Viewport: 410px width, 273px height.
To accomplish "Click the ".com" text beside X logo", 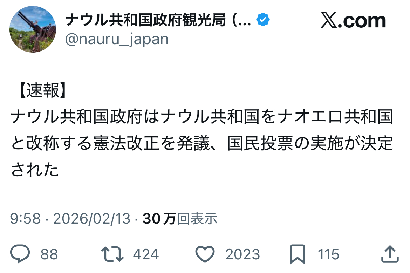I will 364,21.
